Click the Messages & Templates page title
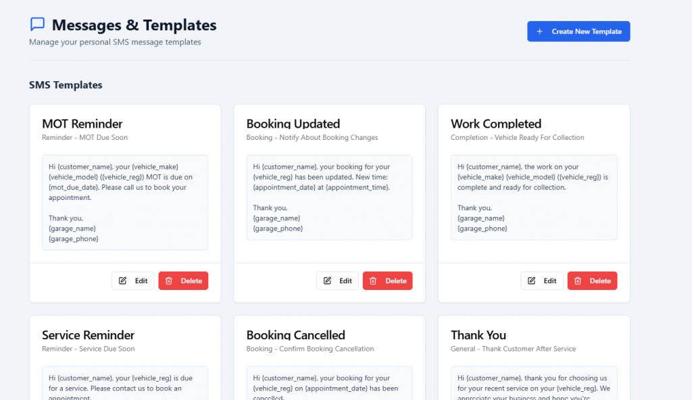Viewport: 692px width, 400px height. tap(134, 26)
